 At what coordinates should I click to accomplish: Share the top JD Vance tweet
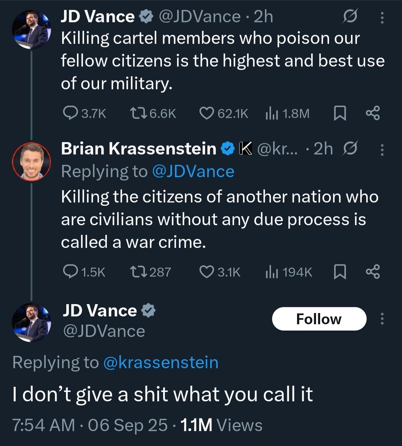coord(373,113)
